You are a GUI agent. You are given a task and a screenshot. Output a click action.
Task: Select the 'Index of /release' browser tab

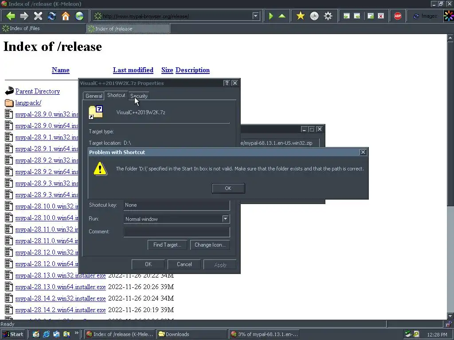point(128,29)
